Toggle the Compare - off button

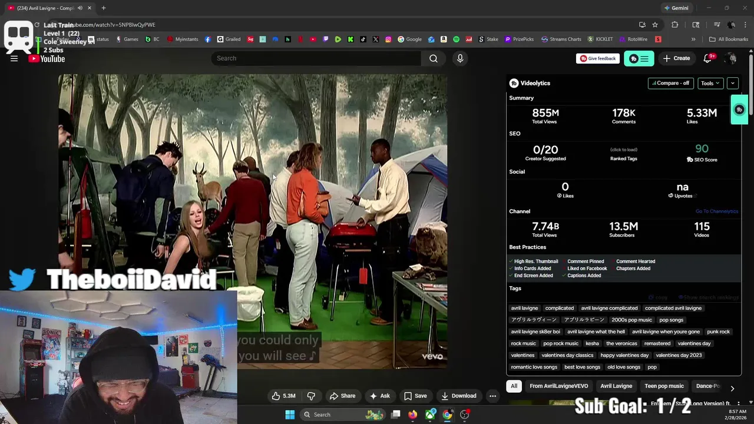pos(670,83)
